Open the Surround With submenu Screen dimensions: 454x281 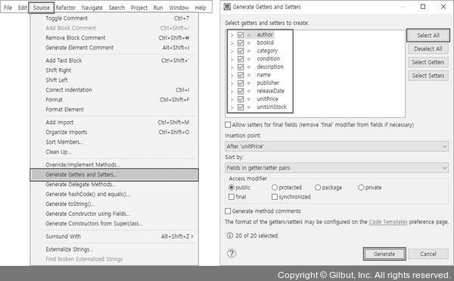click(x=114, y=236)
